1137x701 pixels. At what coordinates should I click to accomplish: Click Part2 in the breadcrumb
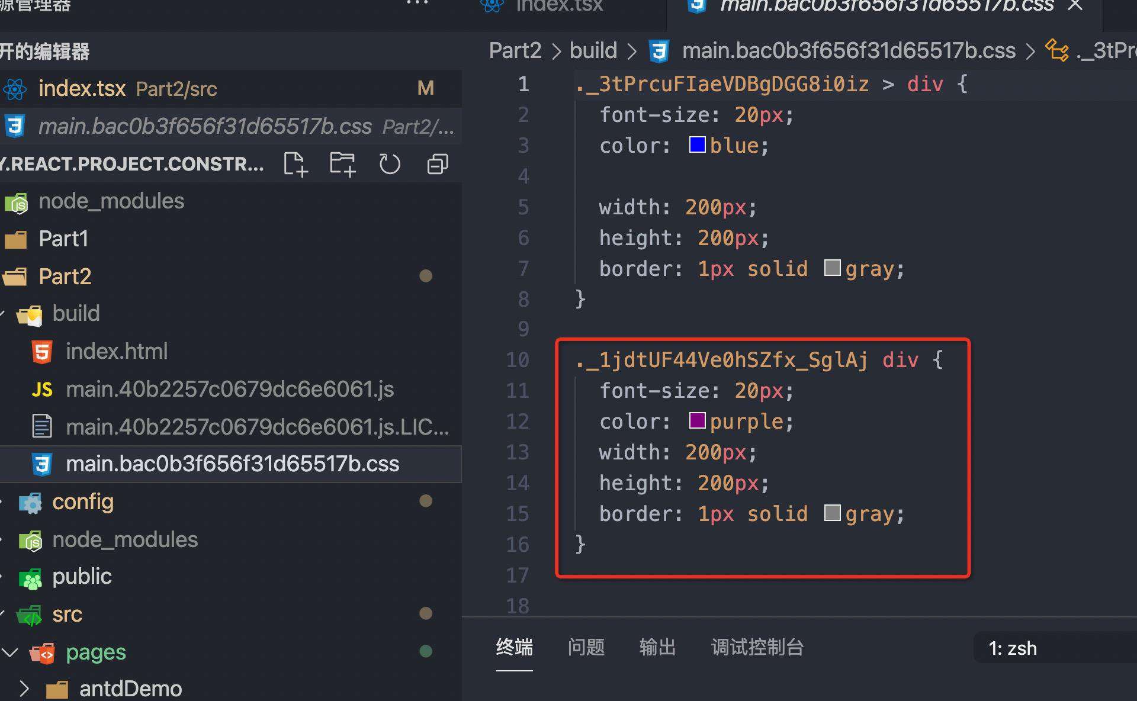(x=515, y=51)
